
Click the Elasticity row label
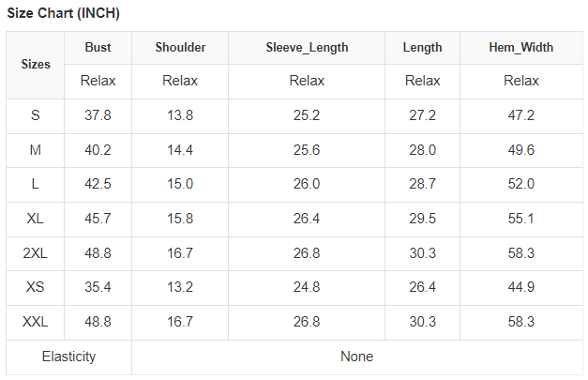pyautogui.click(x=68, y=357)
